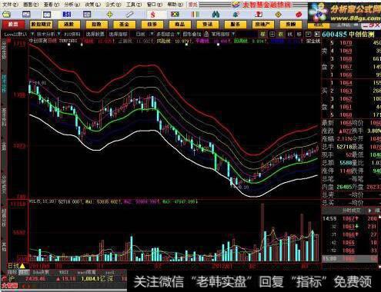Expand the 技术分析 dropdown arrow
The width and height of the screenshot is (381, 292).
pyautogui.click(x=59, y=34)
